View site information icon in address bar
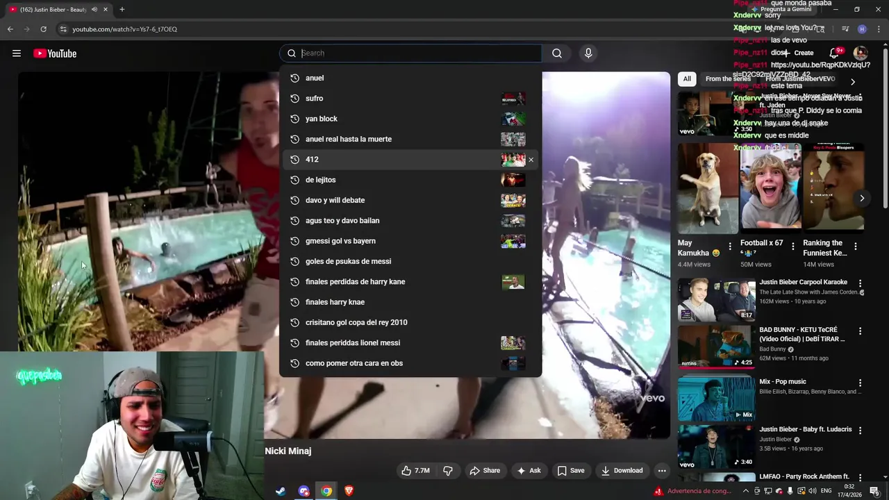 click(63, 29)
